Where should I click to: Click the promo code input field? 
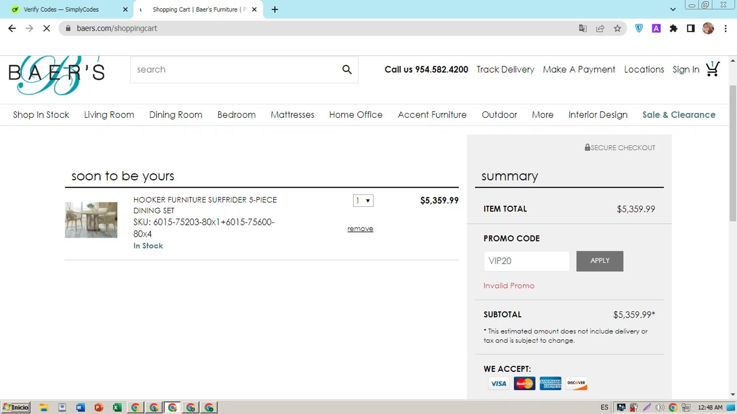(527, 261)
